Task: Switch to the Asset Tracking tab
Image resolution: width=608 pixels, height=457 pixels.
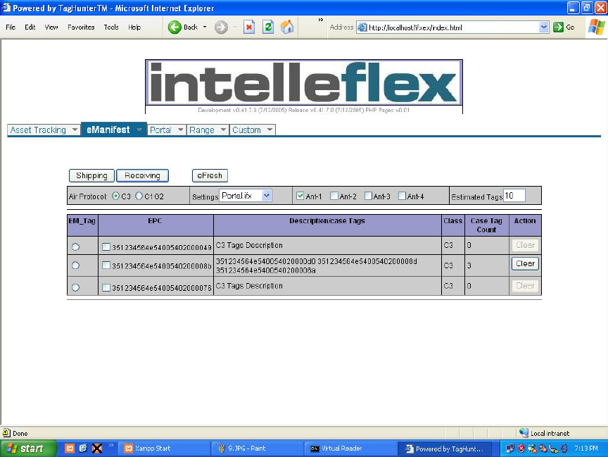Action: [38, 130]
